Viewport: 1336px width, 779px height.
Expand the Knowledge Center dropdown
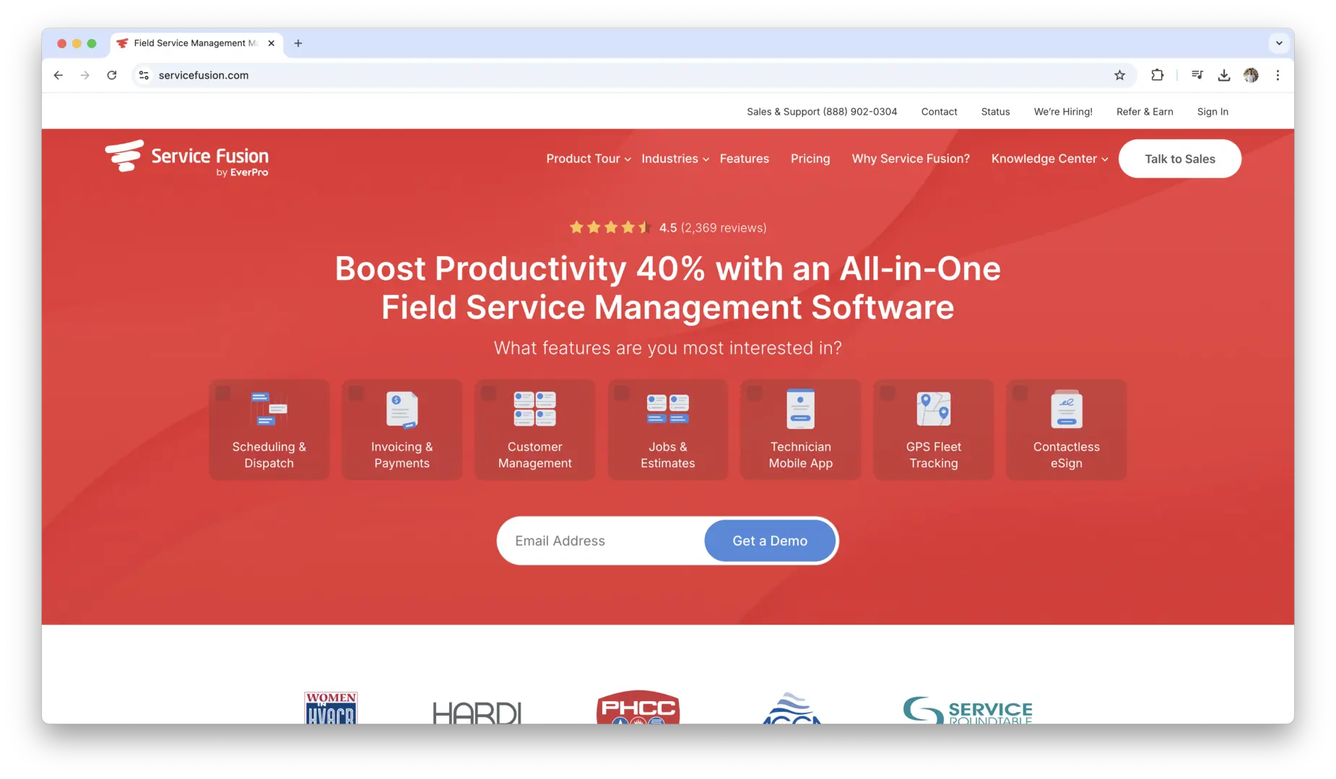(1049, 159)
